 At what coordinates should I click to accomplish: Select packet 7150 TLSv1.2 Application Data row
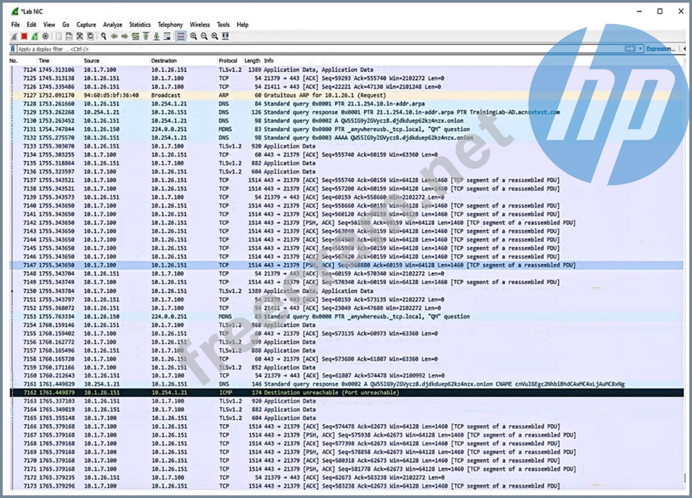pos(346,291)
